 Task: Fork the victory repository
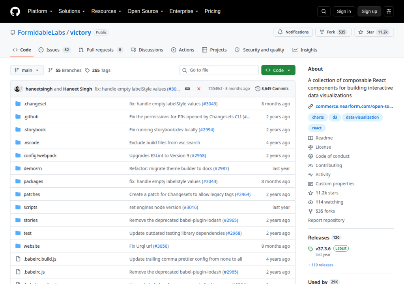(x=333, y=32)
